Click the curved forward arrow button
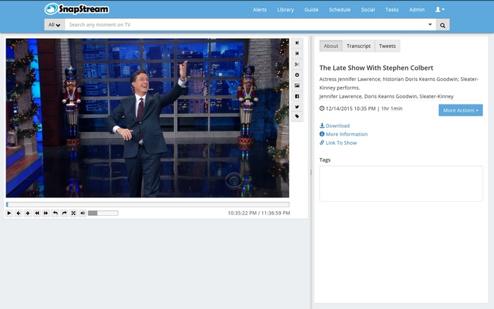 (64, 213)
